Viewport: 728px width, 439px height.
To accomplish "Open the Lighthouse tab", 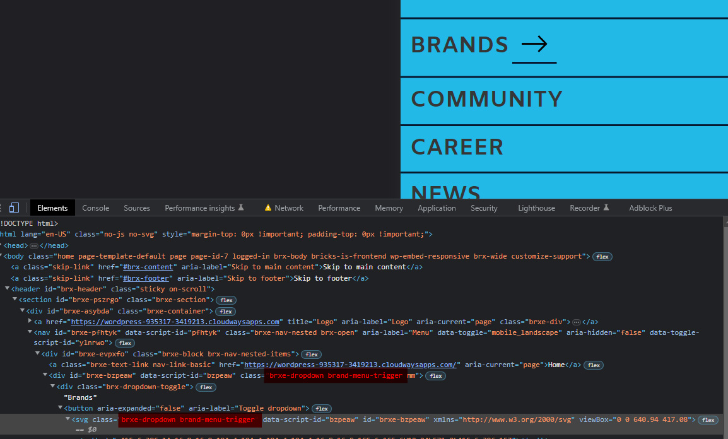I will [536, 208].
